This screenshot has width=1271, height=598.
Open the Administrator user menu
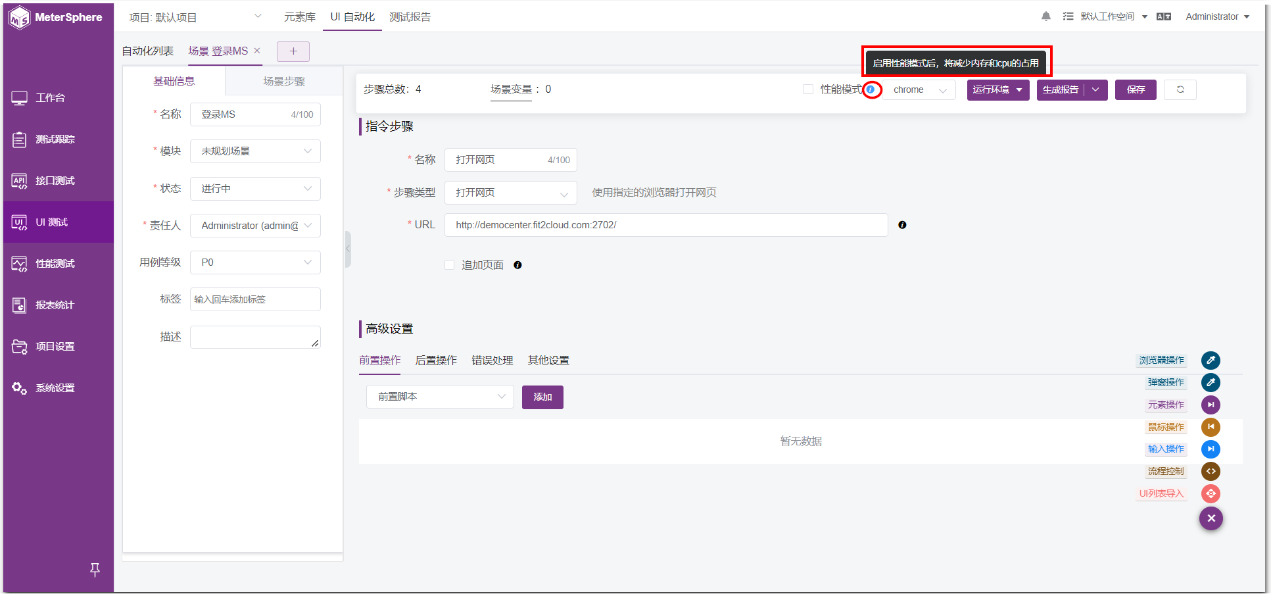point(1217,16)
